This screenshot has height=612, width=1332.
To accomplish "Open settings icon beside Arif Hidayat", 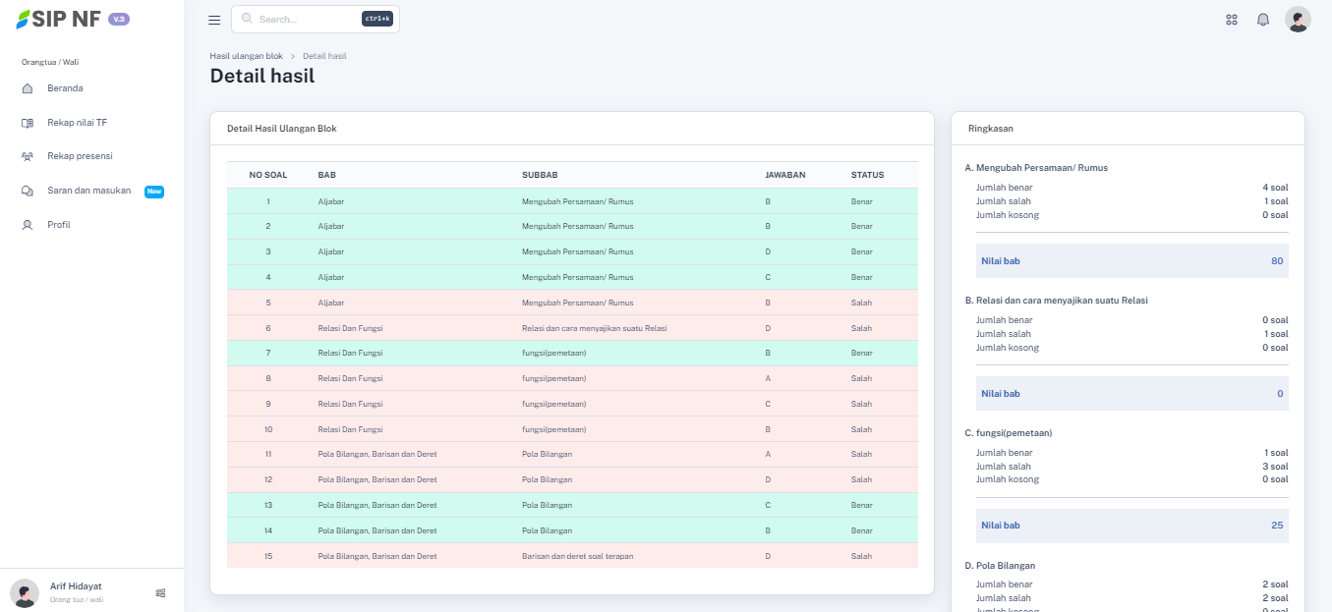I will coord(160,592).
